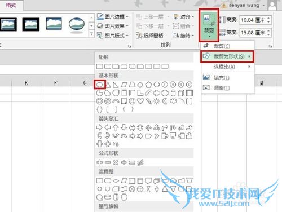Select the right arrow shape
The width and height of the screenshot is (282, 212).
coord(99,127)
